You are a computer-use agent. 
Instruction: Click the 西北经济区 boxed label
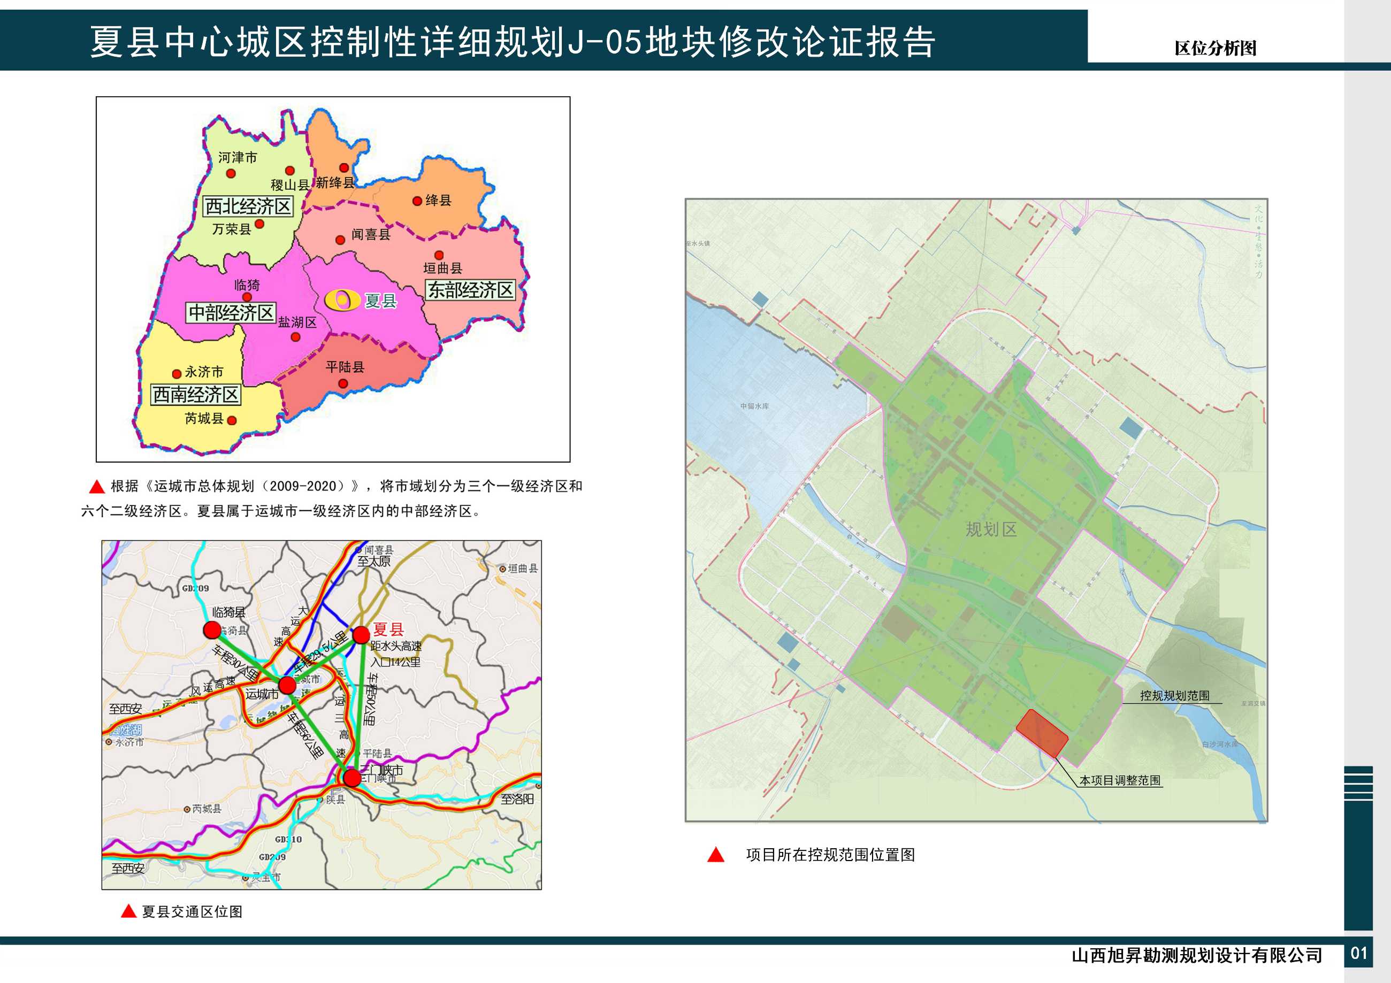pyautogui.click(x=248, y=206)
